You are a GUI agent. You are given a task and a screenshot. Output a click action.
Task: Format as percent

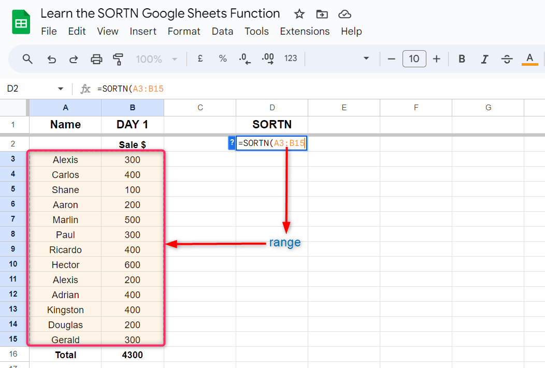(x=223, y=58)
